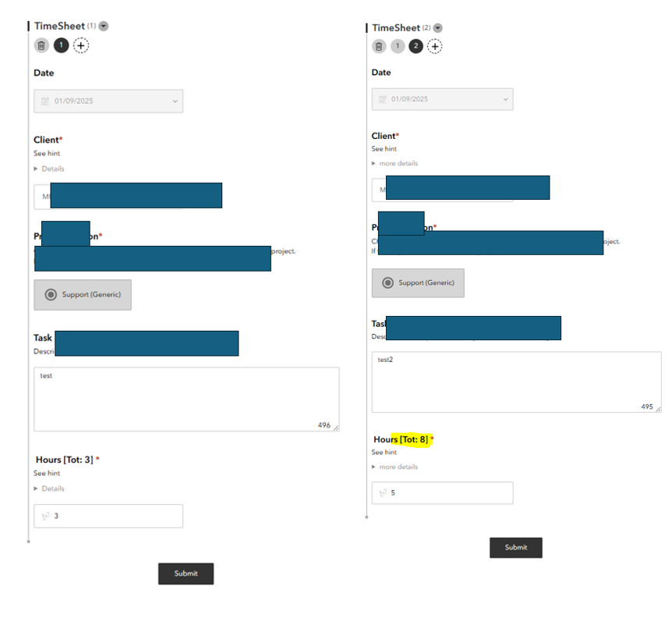Open the TimeSheet (1) header dropdown arrow
Screen dimensions: 672x618
pyautogui.click(x=102, y=26)
